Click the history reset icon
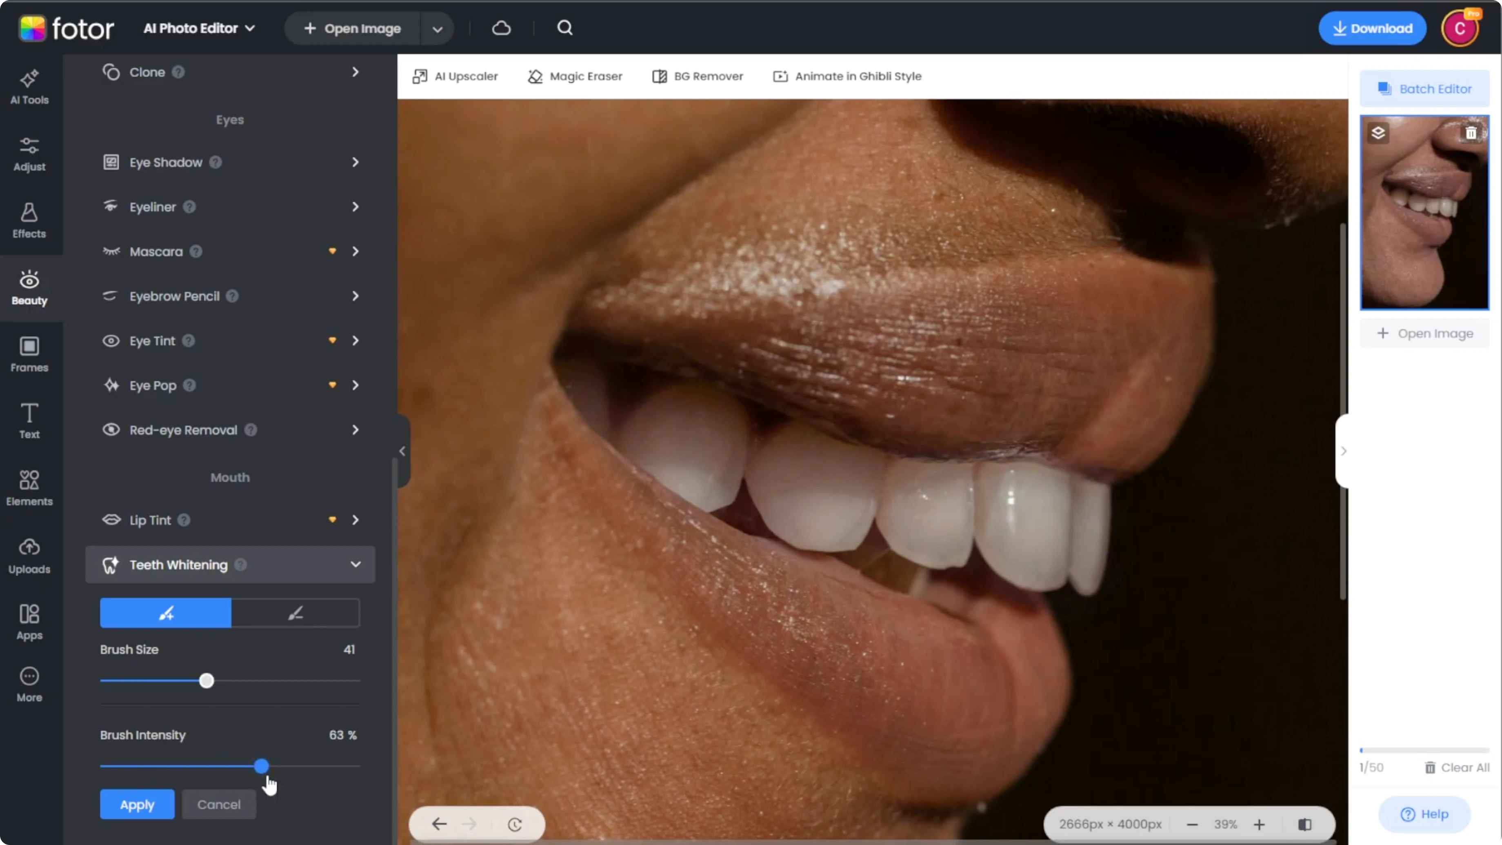The height and width of the screenshot is (845, 1502). click(515, 825)
